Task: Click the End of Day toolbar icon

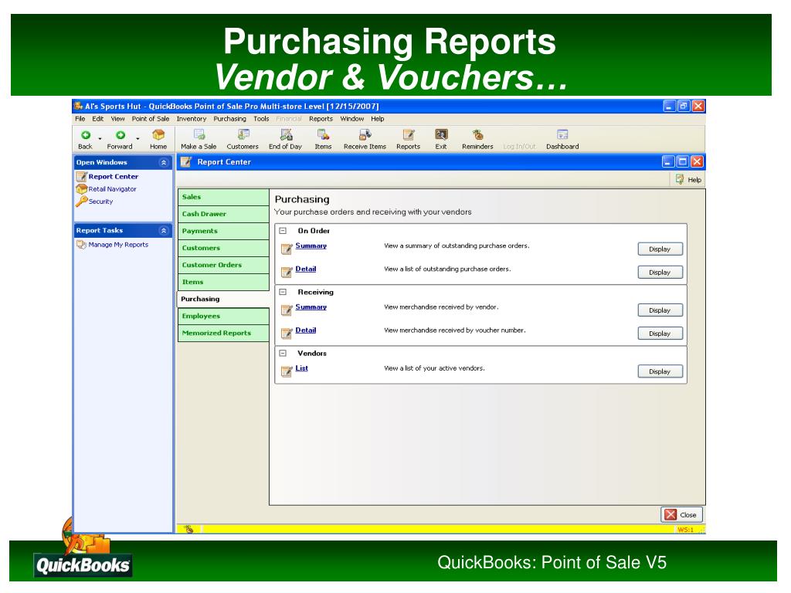Action: 286,134
